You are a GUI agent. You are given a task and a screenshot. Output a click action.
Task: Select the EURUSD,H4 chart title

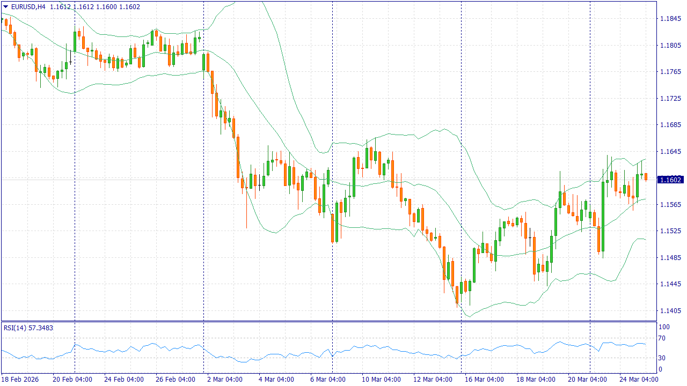(28, 7)
